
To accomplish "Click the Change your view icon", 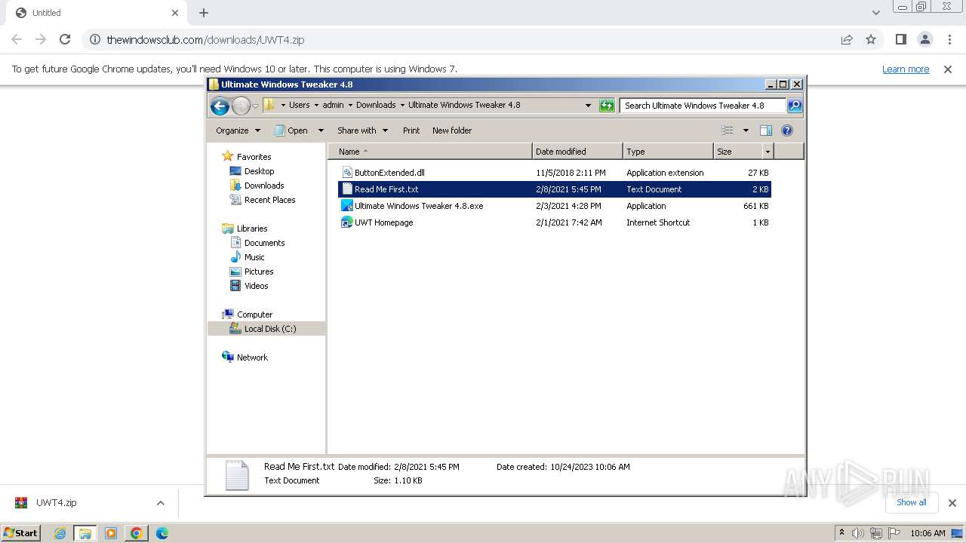I will (x=727, y=130).
